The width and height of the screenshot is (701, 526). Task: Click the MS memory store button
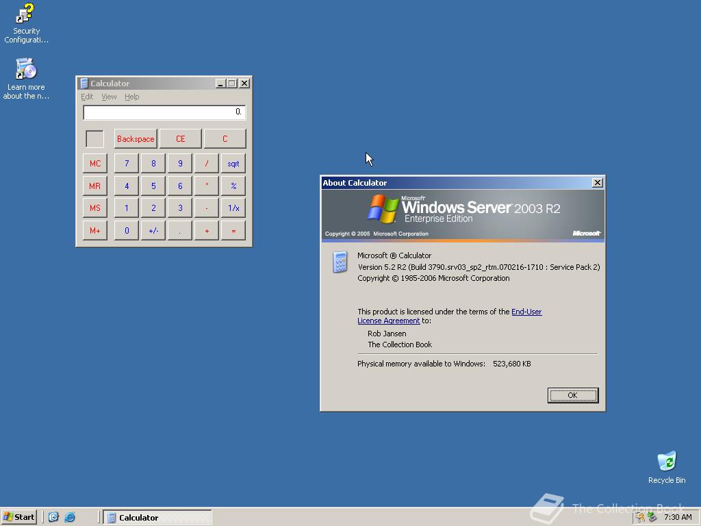pos(94,208)
